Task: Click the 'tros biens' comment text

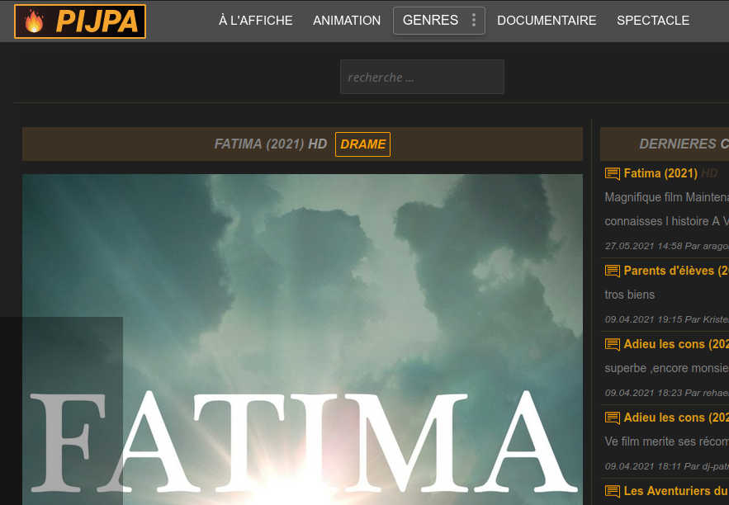Action: click(x=629, y=295)
